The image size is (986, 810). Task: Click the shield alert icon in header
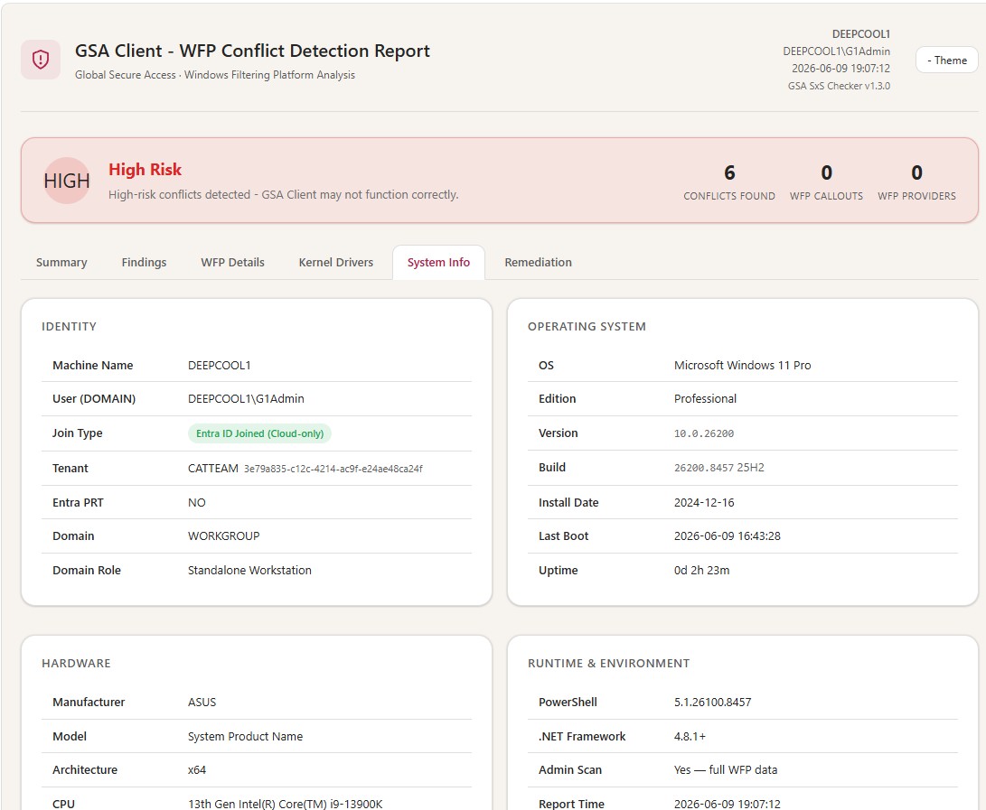pos(41,60)
